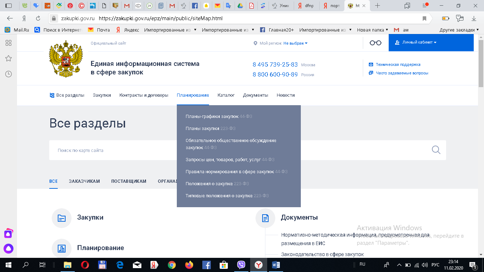Open the Новая папка bookmarks folder
The width and height of the screenshot is (484, 272).
[x=372, y=30]
